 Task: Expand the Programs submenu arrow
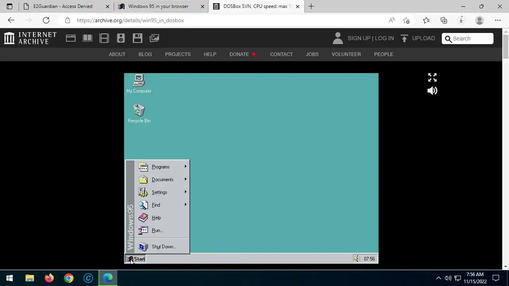185,166
